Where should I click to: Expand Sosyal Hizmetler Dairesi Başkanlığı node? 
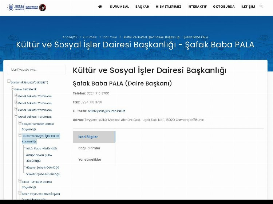(20, 123)
